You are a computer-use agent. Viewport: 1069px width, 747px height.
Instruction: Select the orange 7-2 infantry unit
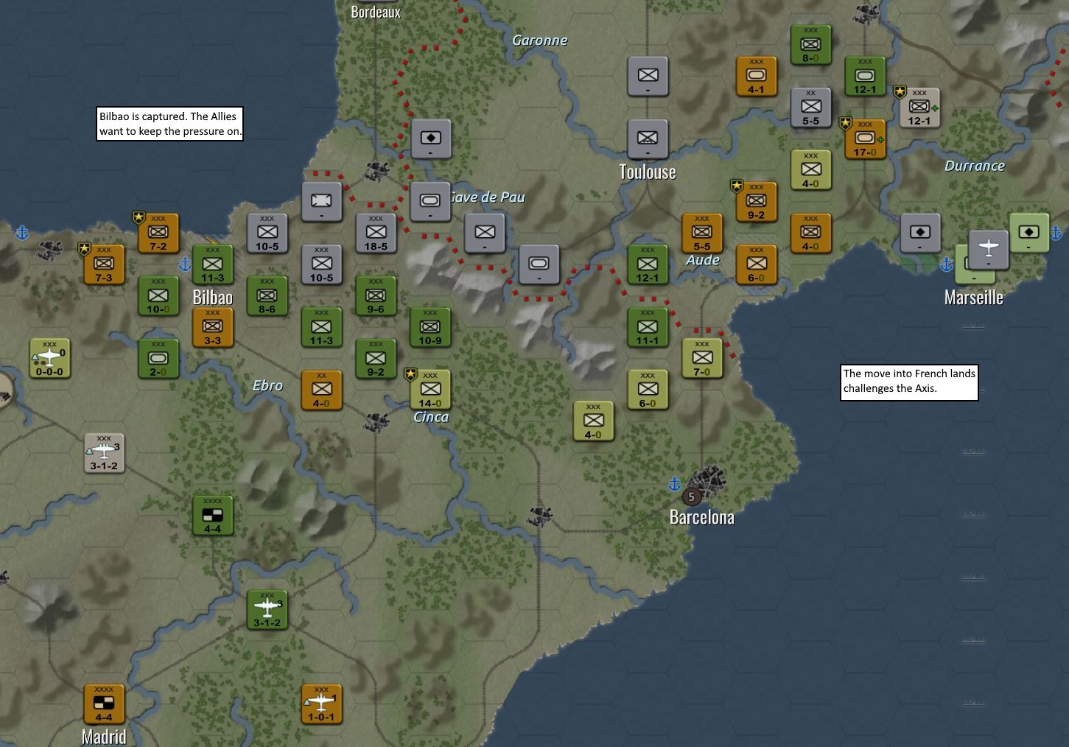click(x=158, y=233)
